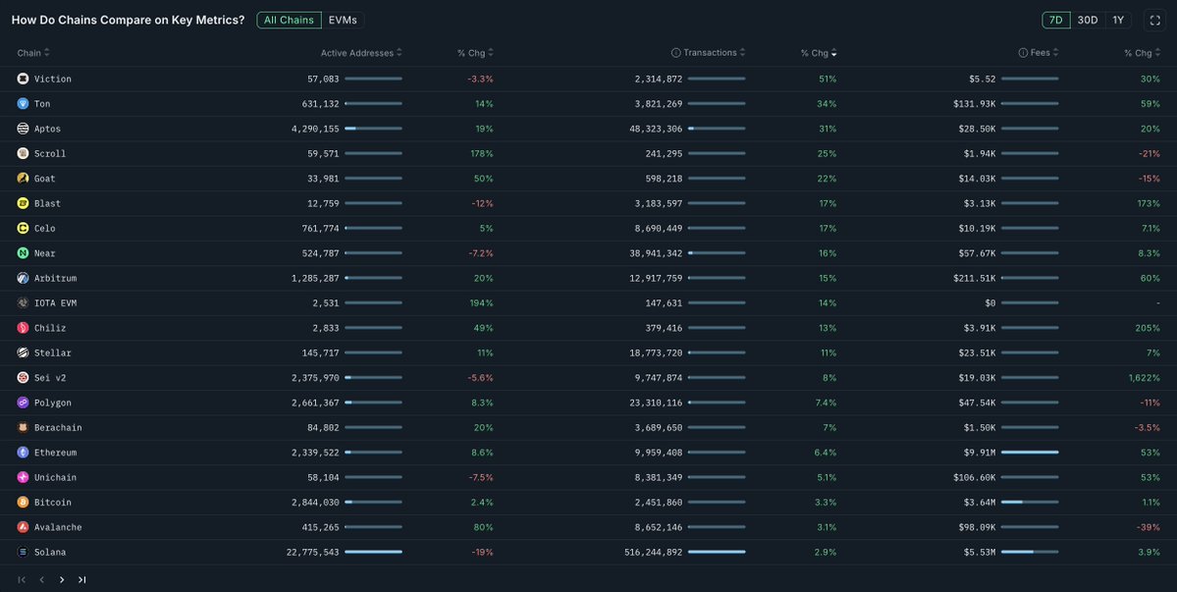
Task: Go to the next page arrow
Action: point(62,580)
